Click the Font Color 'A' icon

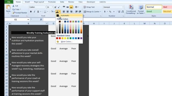(57, 11)
